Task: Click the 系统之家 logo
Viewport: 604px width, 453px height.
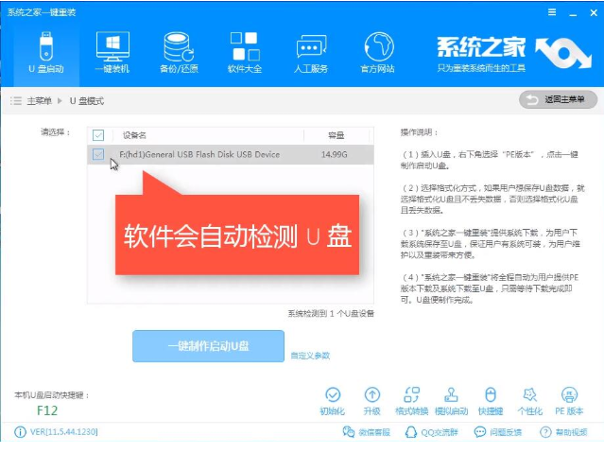Action: click(x=514, y=54)
